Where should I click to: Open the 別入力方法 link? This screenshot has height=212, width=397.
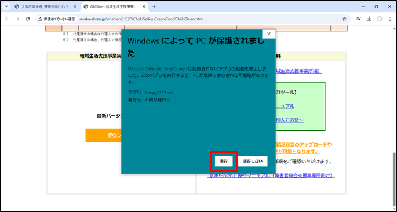point(289,120)
